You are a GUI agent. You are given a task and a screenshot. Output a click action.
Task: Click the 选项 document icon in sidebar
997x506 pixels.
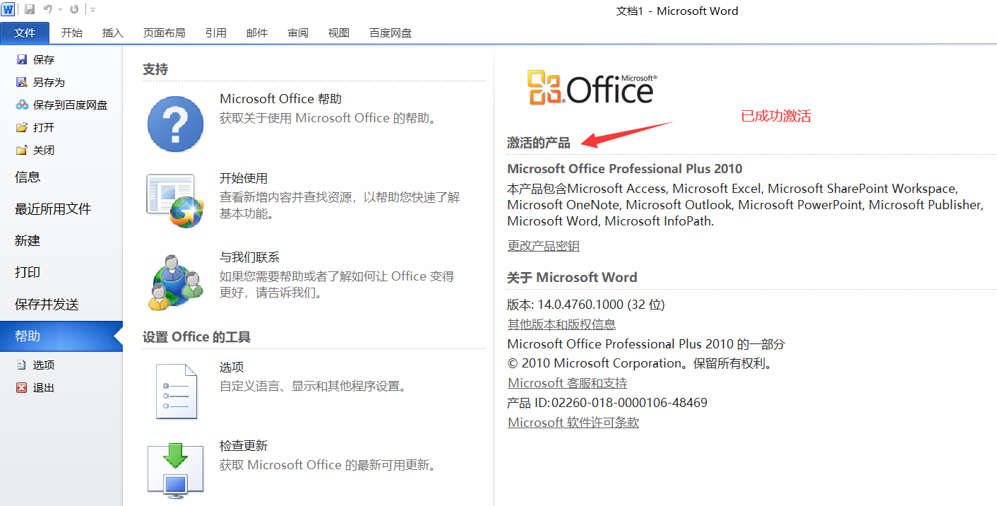click(x=22, y=365)
